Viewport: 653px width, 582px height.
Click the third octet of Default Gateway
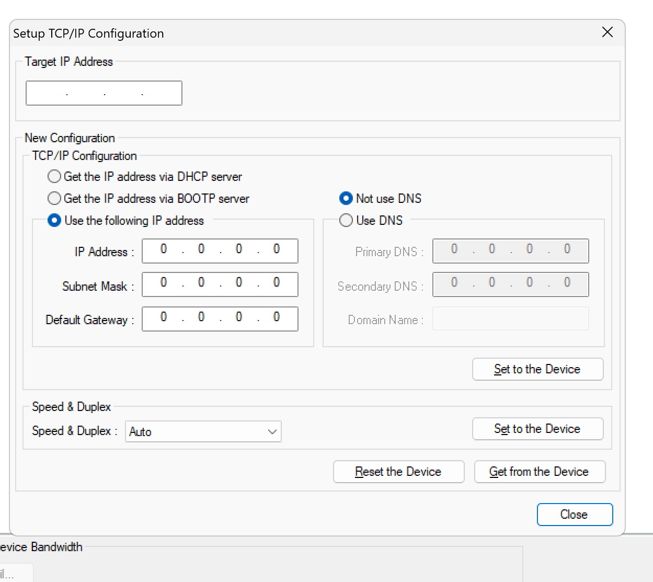click(239, 317)
